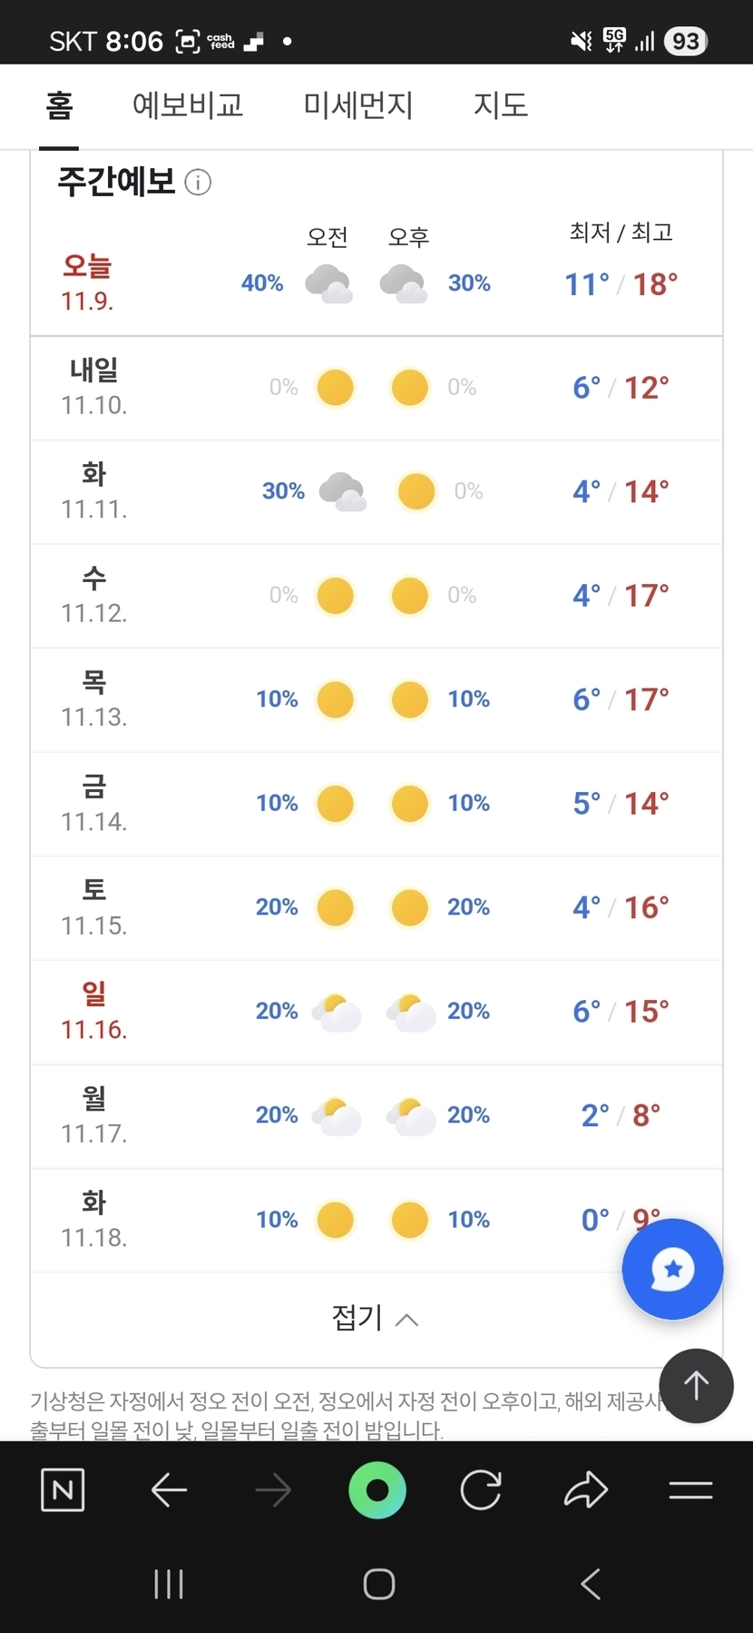The image size is (753, 1633).
Task: Reload page with refresh icon
Action: [x=481, y=1489]
